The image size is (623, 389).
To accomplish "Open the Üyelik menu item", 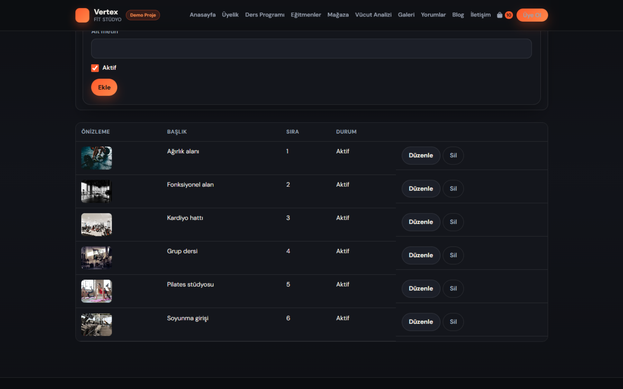I will tap(230, 15).
